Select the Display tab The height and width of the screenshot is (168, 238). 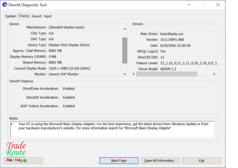tap(24, 16)
